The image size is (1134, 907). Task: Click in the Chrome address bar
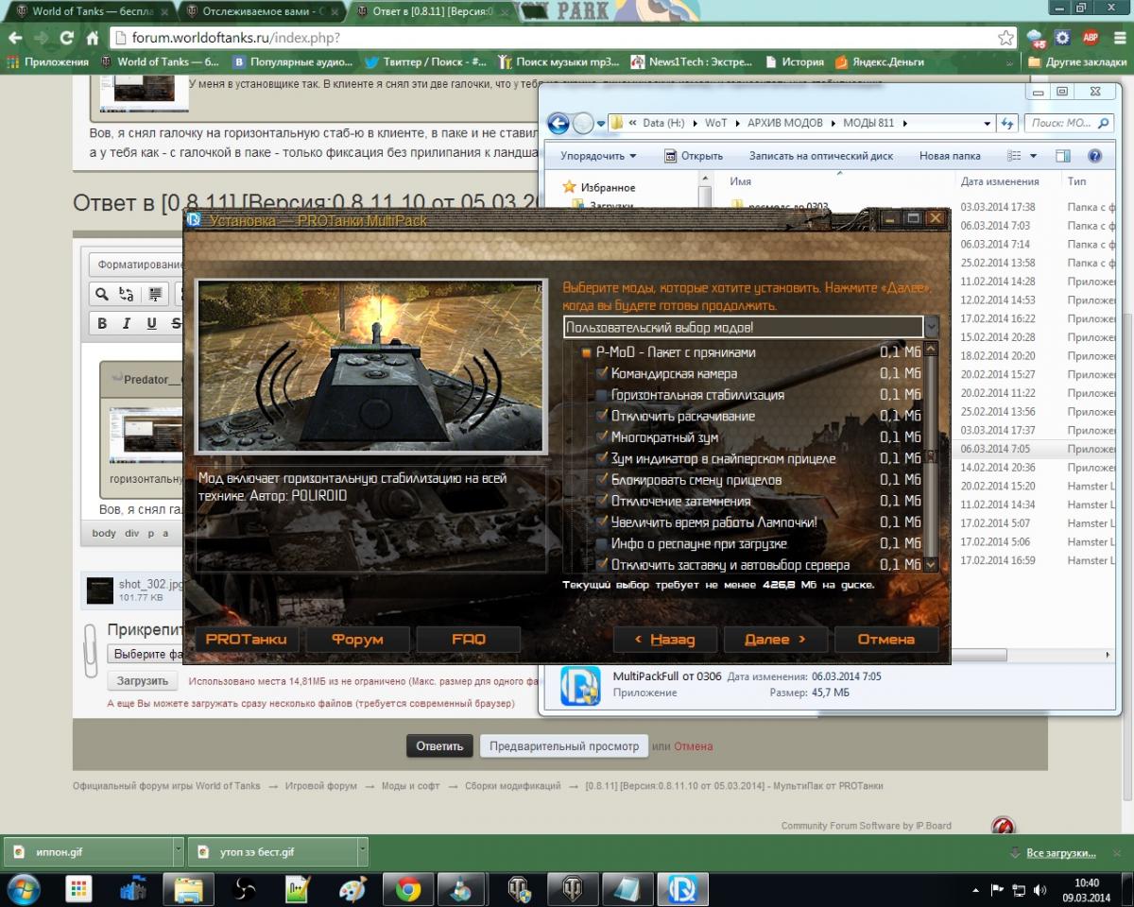tap(558, 38)
